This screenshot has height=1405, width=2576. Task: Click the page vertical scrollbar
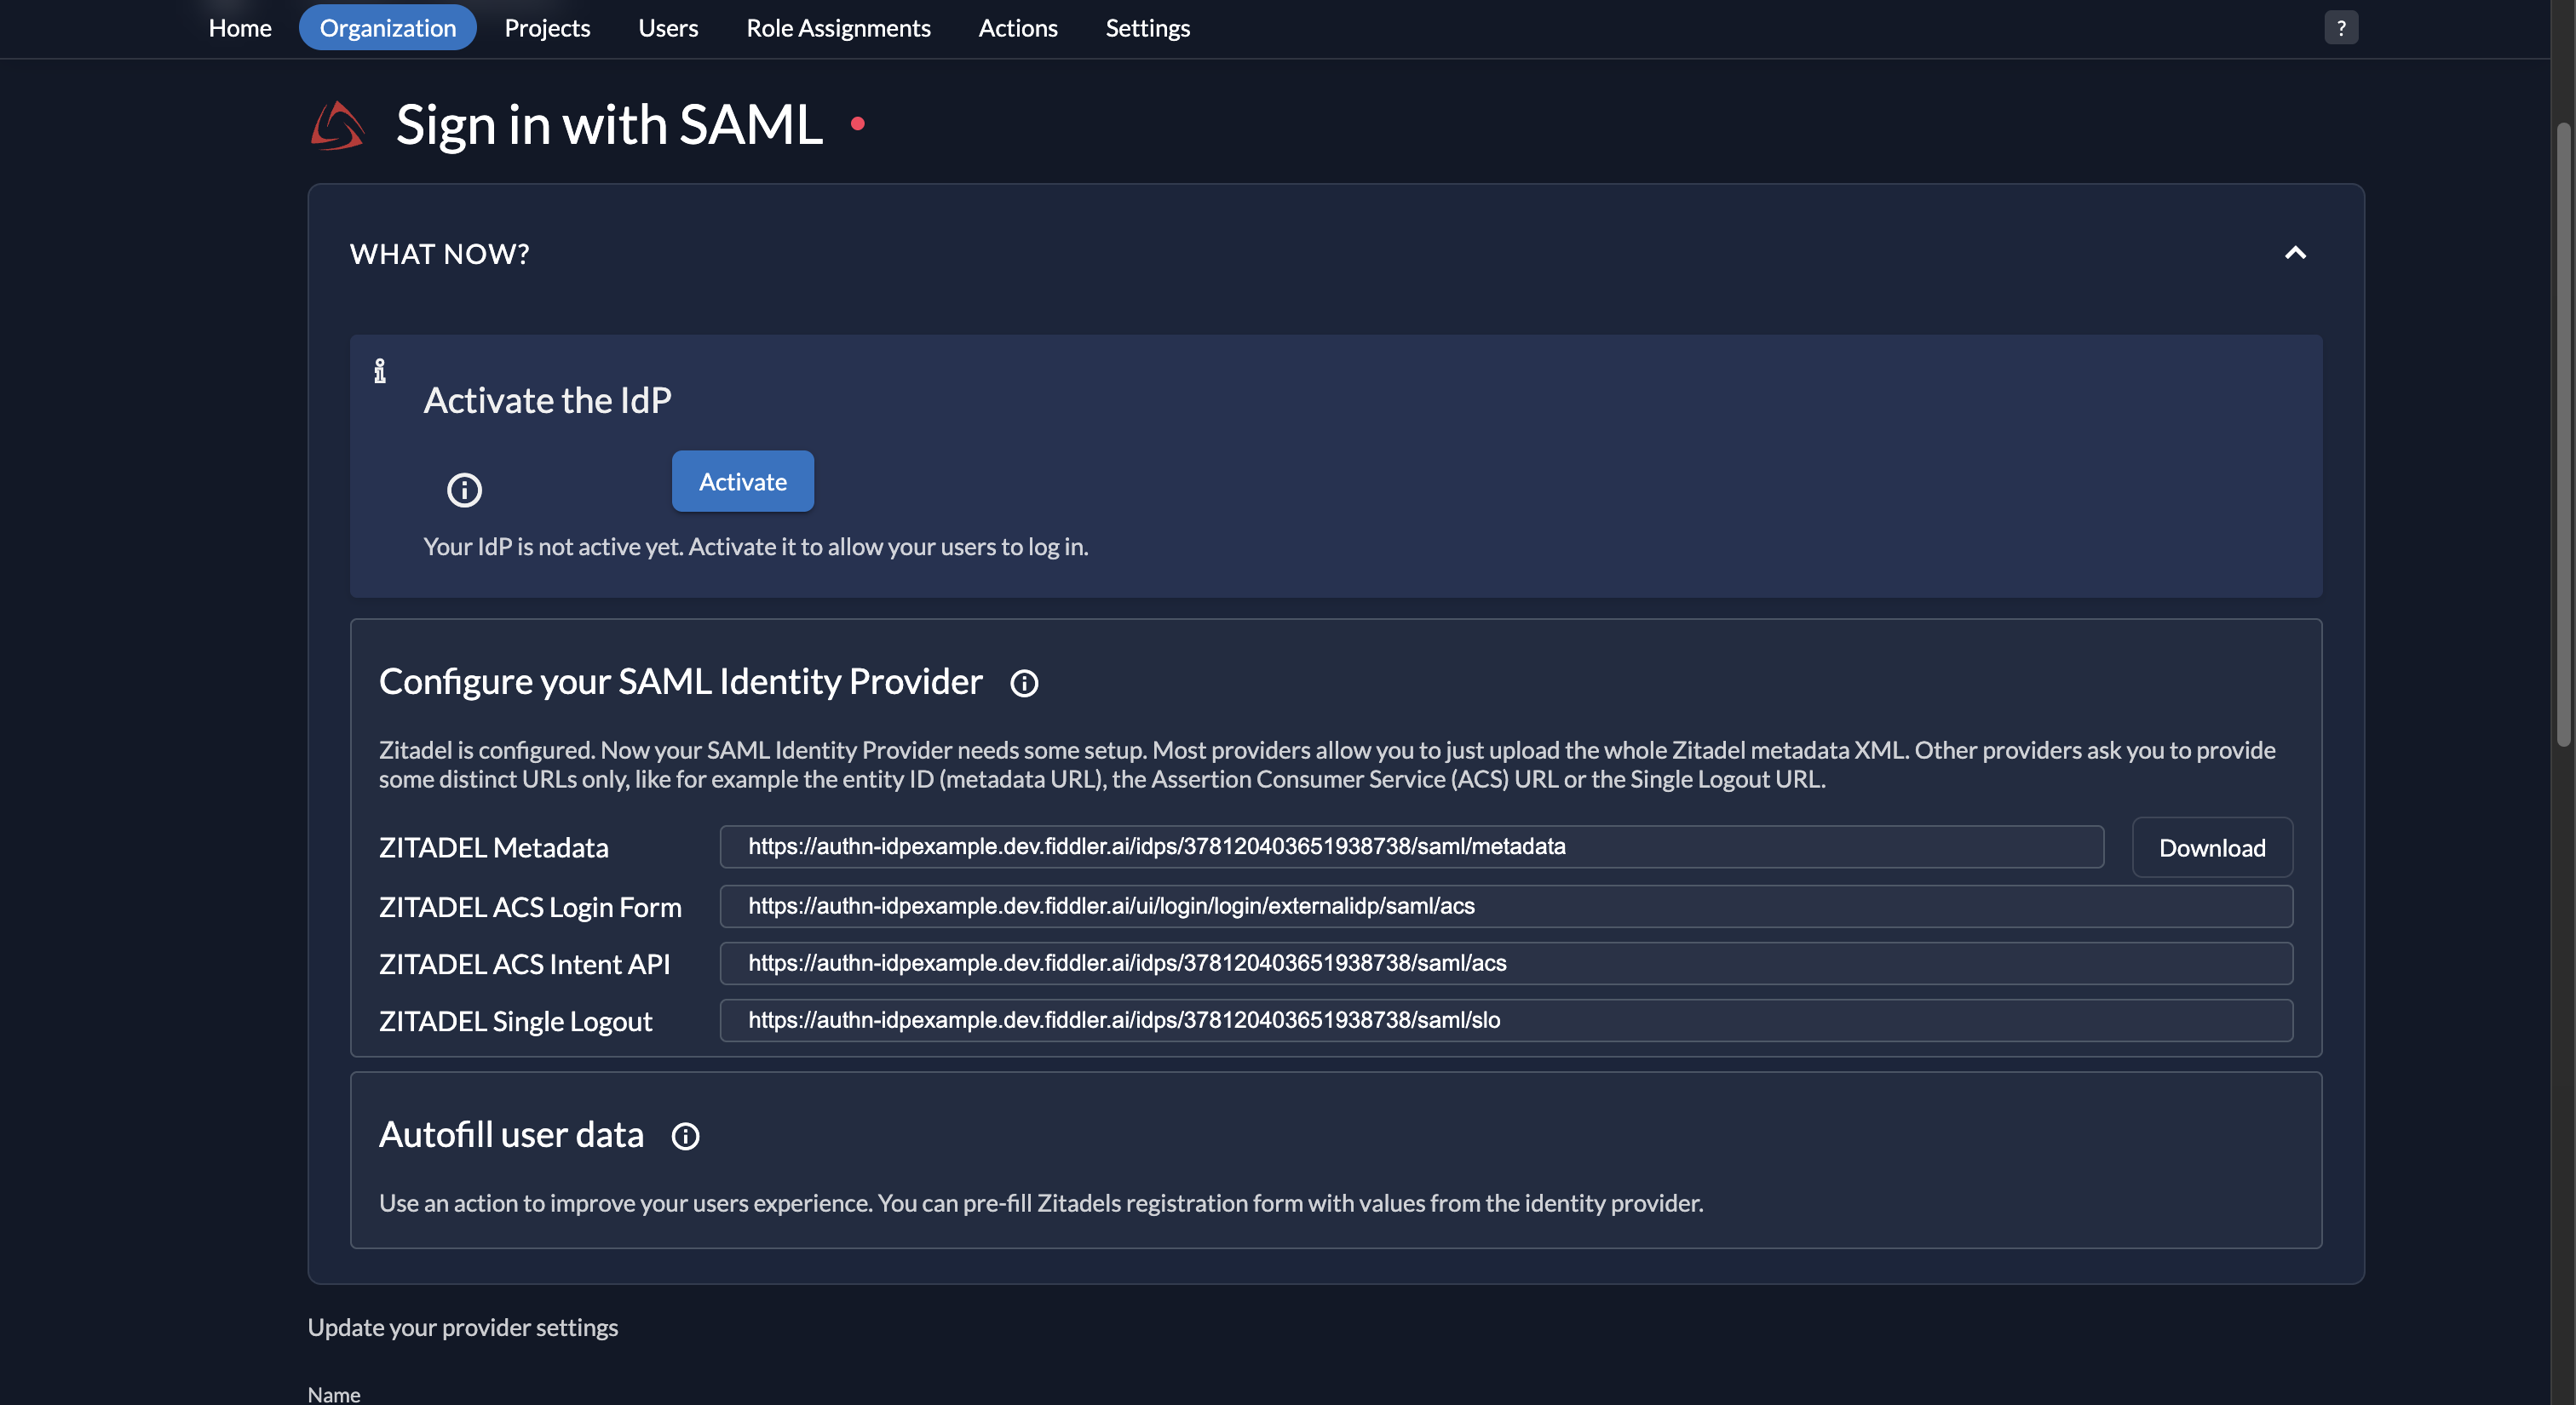pyautogui.click(x=2563, y=434)
